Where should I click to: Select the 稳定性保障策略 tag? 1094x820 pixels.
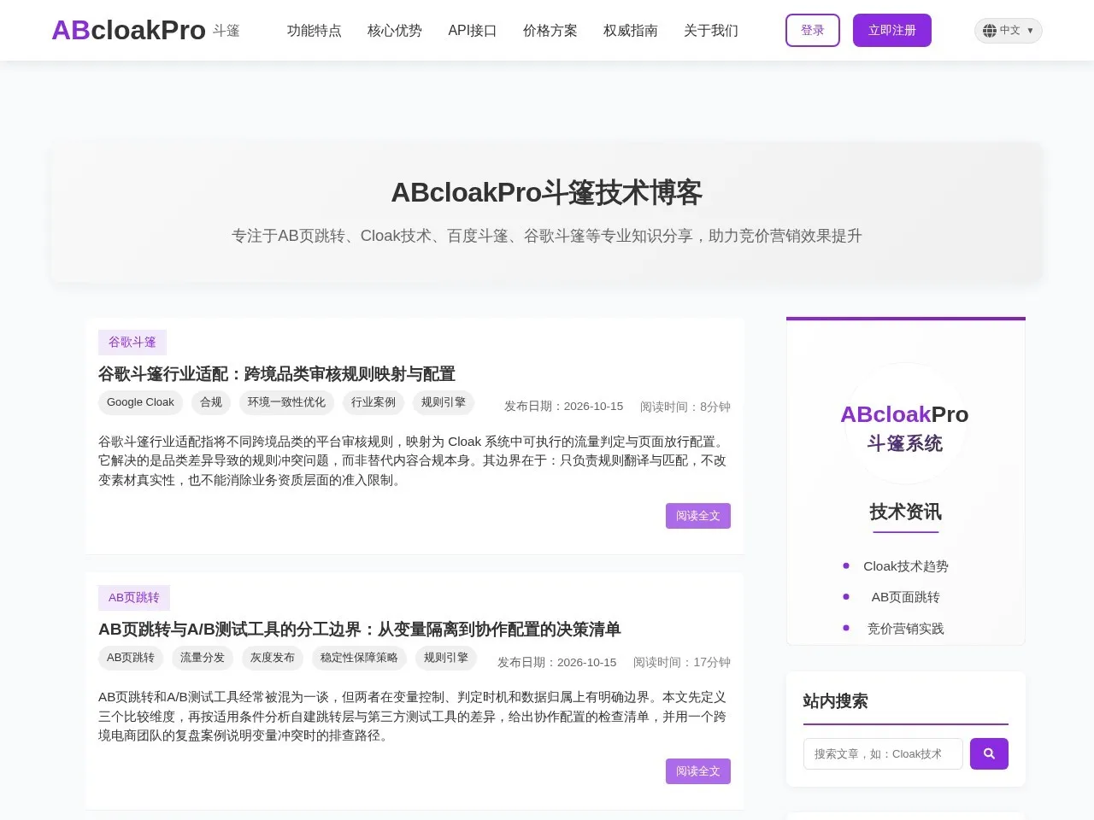[359, 658]
